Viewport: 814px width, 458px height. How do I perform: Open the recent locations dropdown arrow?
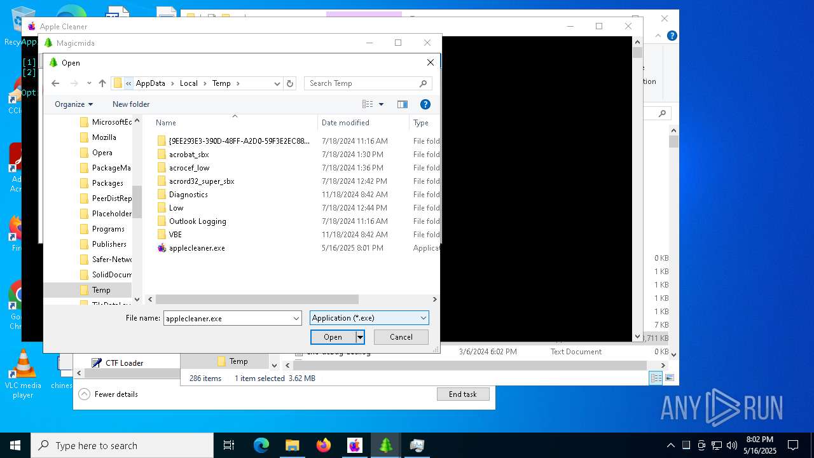click(89, 83)
